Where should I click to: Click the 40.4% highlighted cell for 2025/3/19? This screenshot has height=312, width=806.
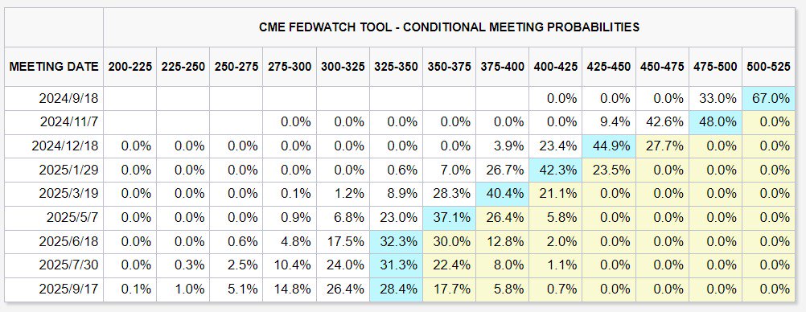pos(502,194)
